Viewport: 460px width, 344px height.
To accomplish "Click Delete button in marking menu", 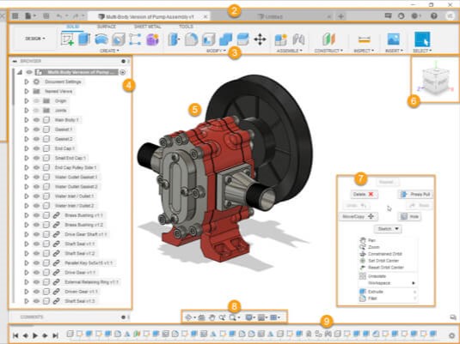I will tap(364, 194).
